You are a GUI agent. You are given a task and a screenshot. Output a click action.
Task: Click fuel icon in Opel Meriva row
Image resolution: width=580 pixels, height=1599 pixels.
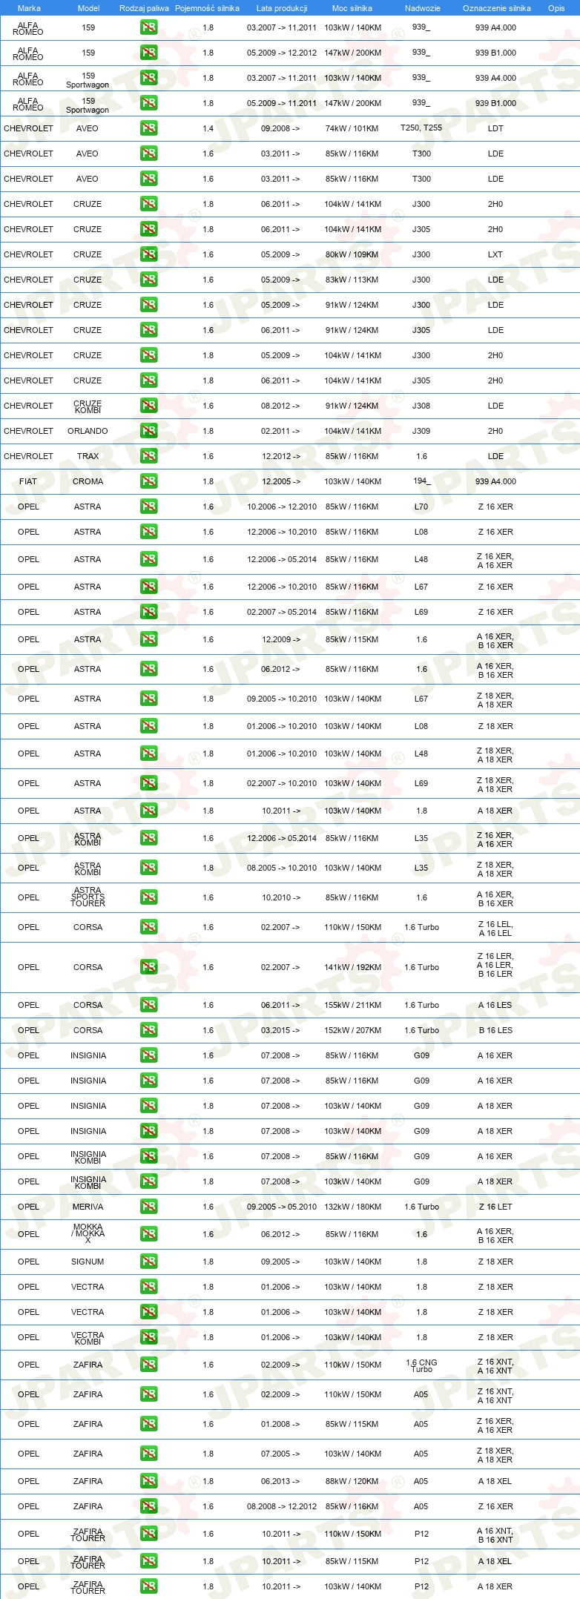148,1207
